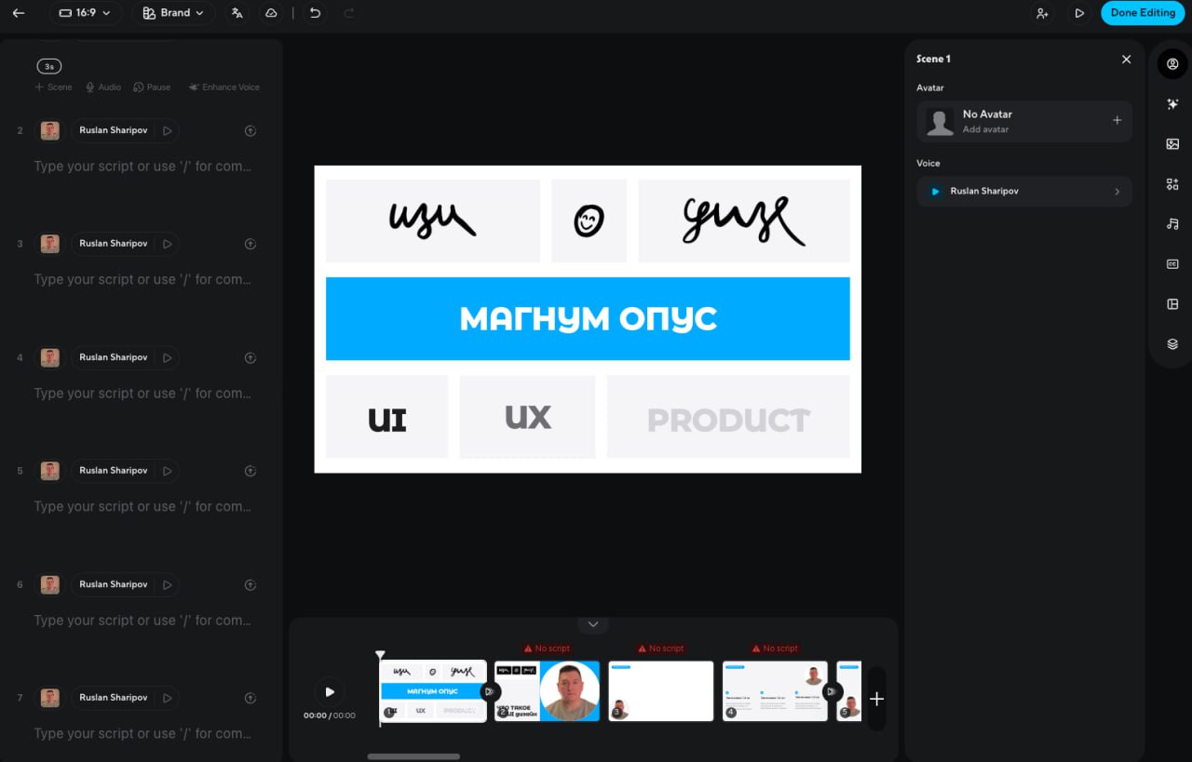This screenshot has height=762, width=1192.
Task: Select scene 2 thumbnail in the timeline
Action: [547, 691]
